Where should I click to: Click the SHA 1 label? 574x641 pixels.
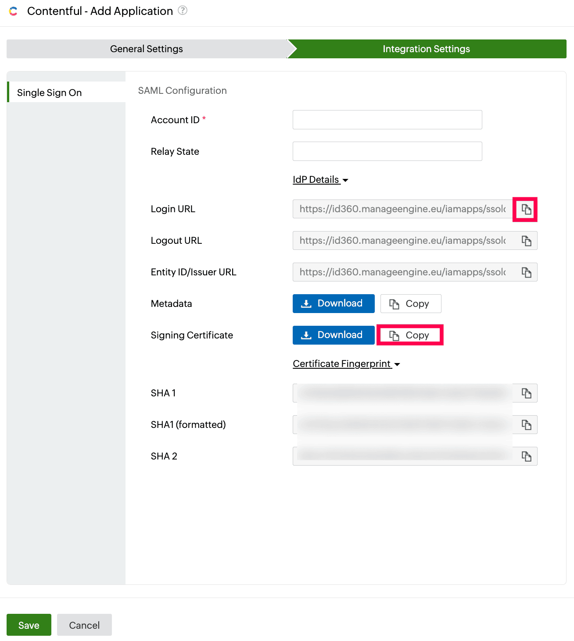click(163, 393)
